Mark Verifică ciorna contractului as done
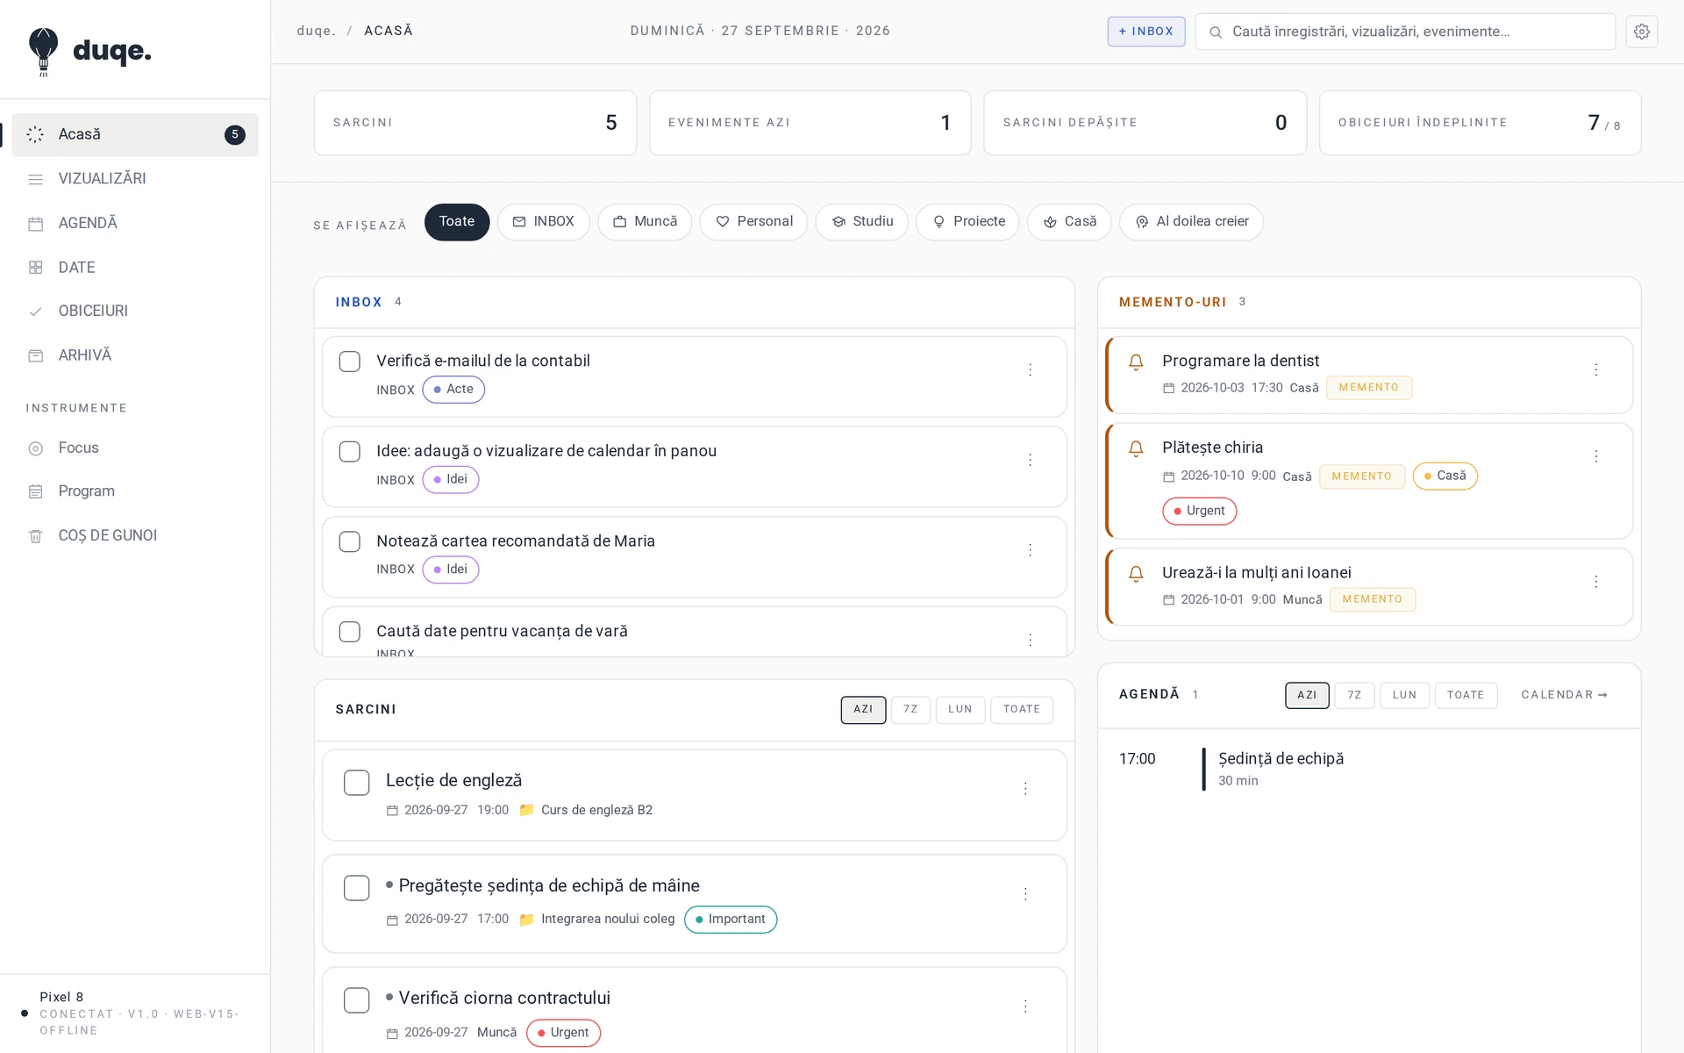This screenshot has width=1684, height=1053. [356, 1000]
